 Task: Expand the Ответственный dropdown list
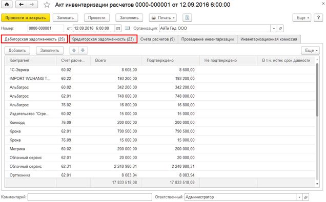point(299,197)
